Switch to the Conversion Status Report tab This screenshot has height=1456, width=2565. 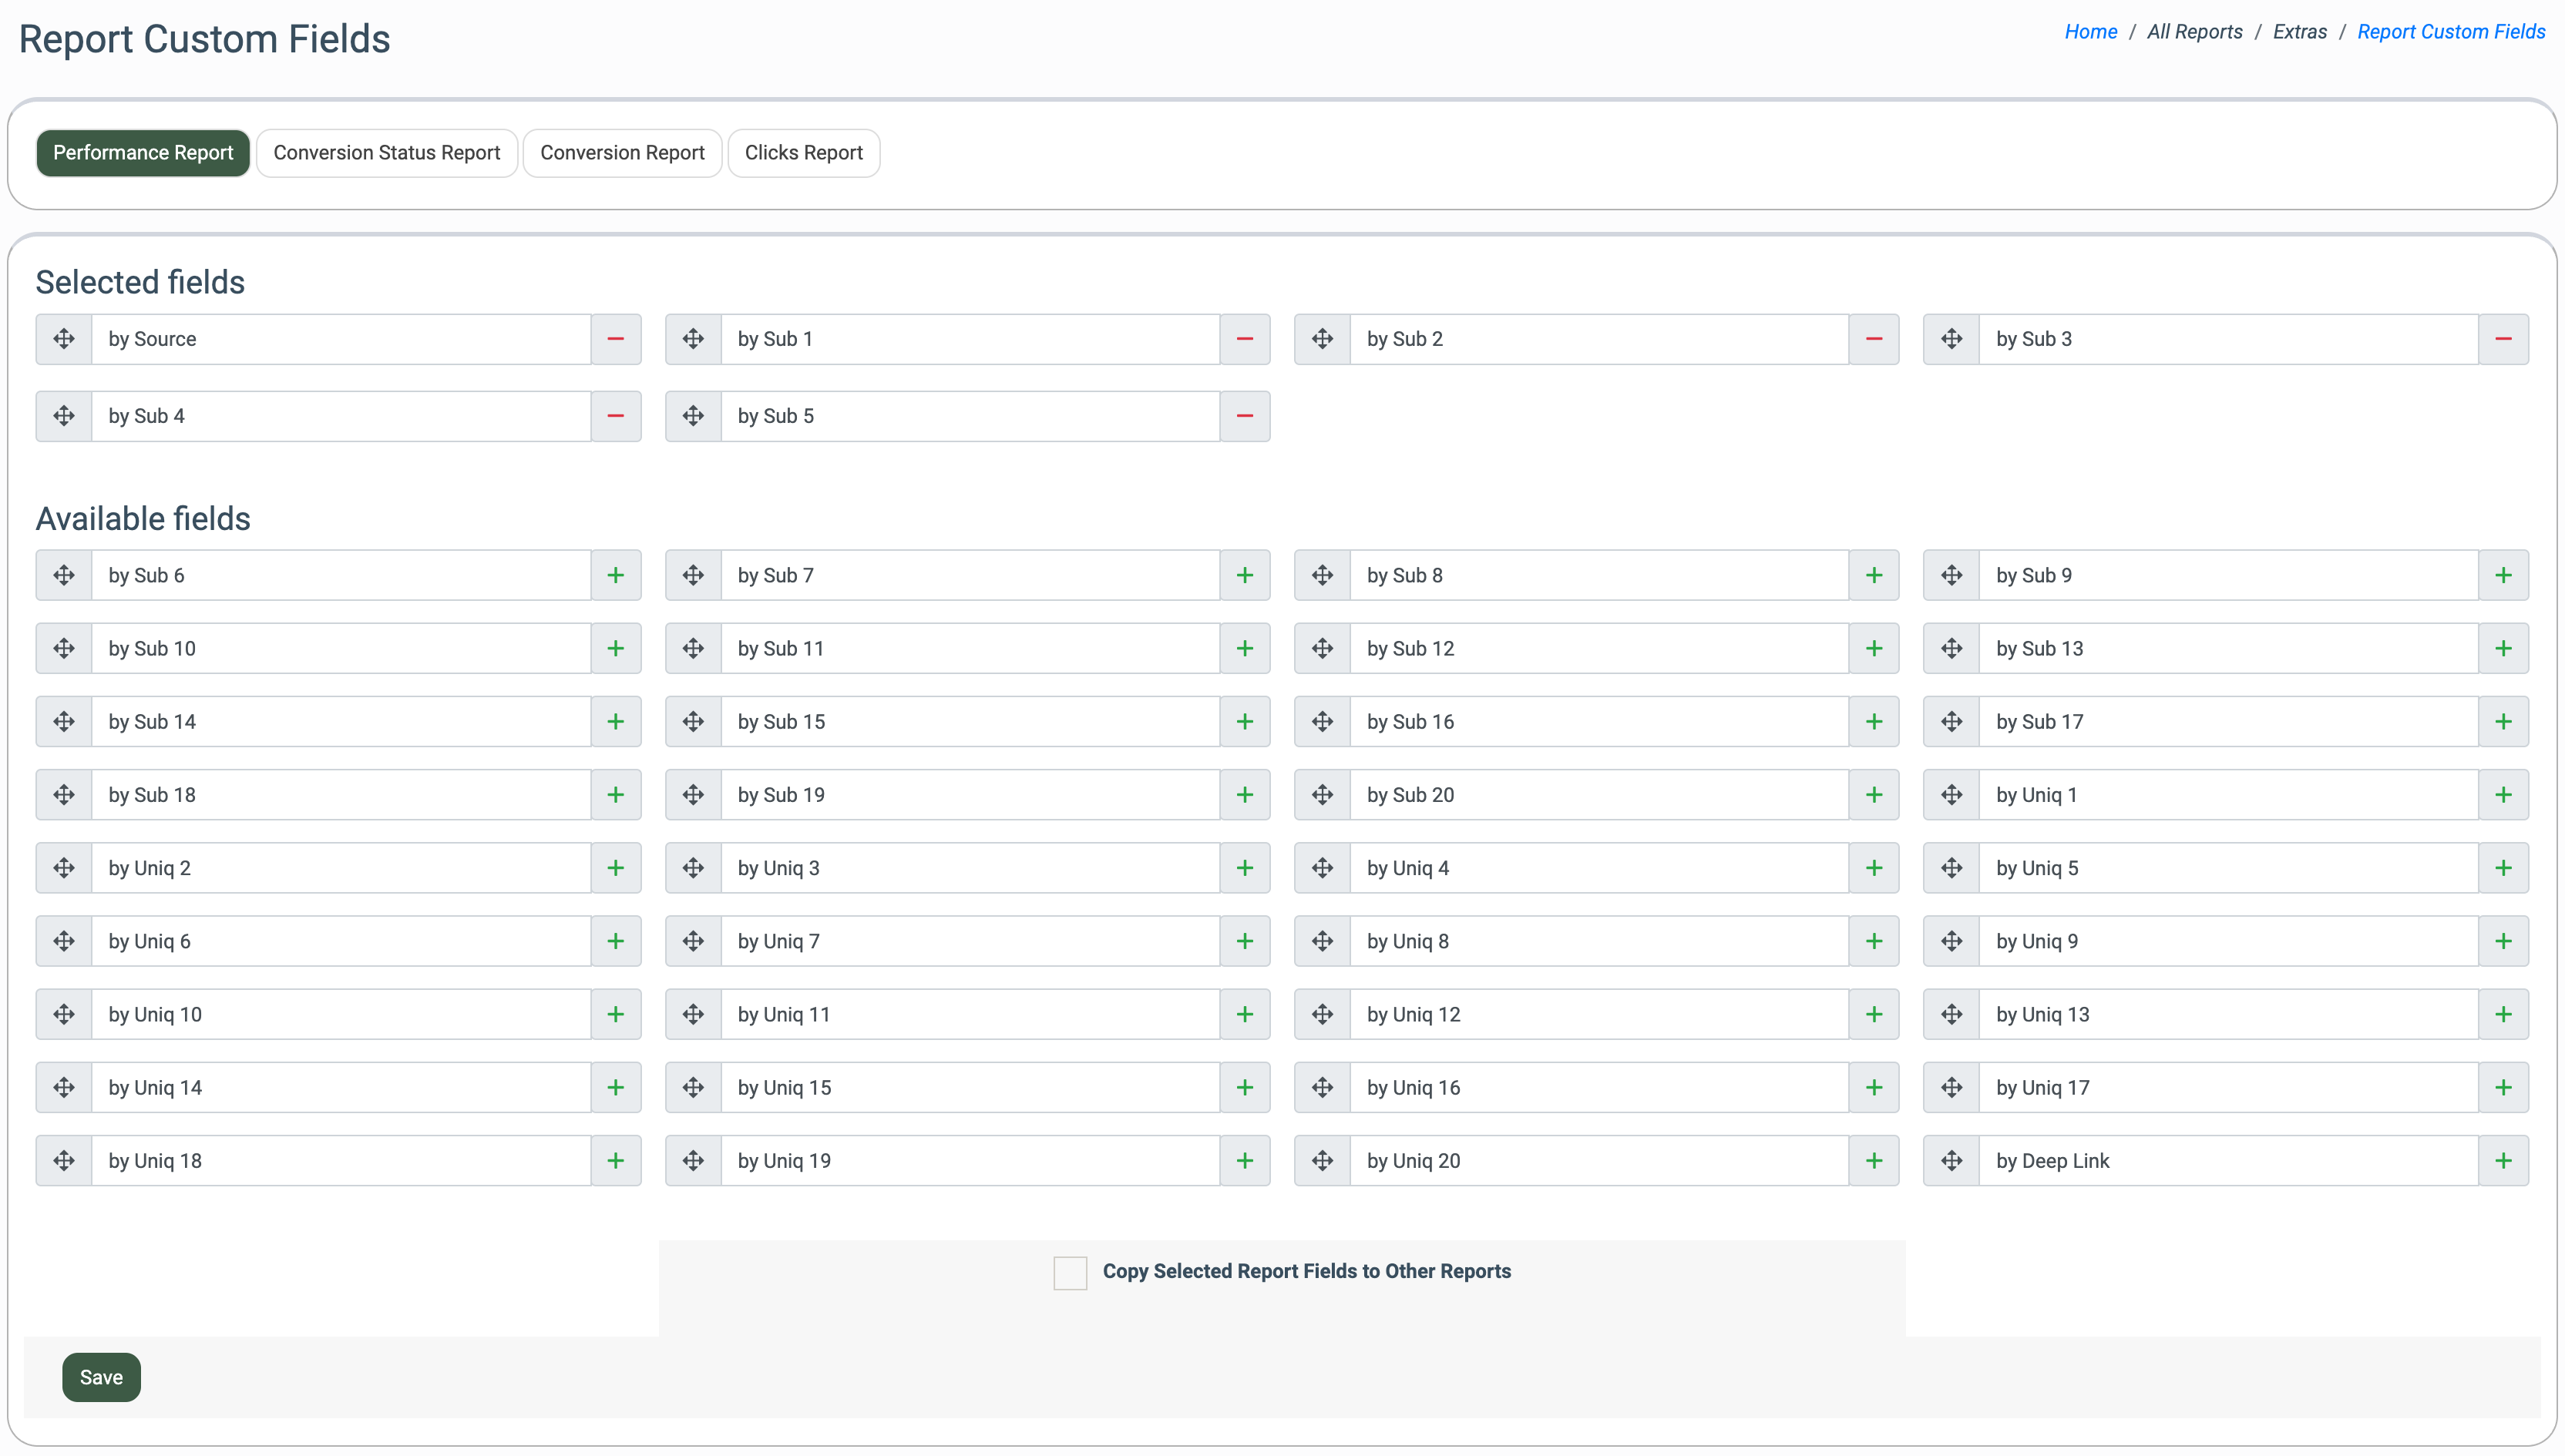(x=386, y=153)
